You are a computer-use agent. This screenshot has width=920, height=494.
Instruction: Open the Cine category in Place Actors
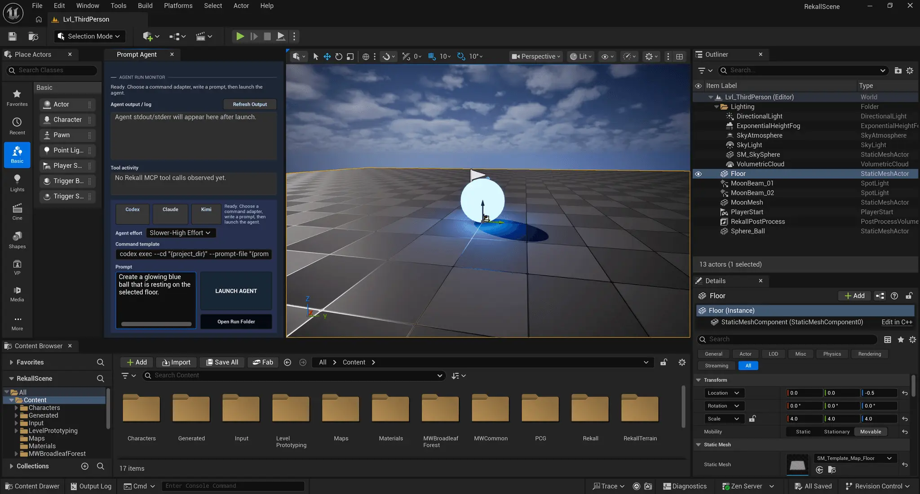point(17,212)
